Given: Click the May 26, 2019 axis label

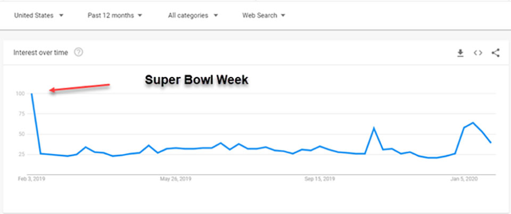Looking at the screenshot, I should pyautogui.click(x=176, y=179).
